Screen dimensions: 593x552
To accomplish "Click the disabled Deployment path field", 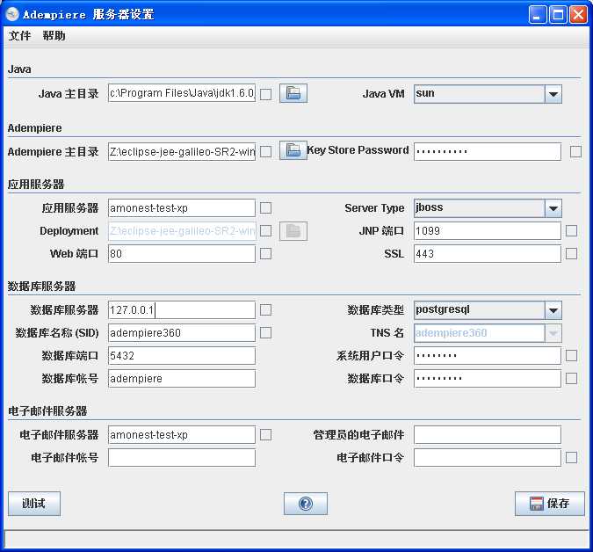I will click(x=182, y=231).
